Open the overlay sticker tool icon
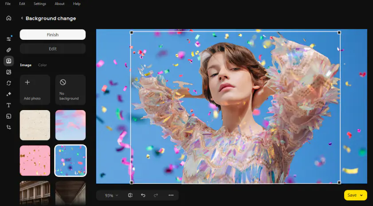 coord(9,116)
